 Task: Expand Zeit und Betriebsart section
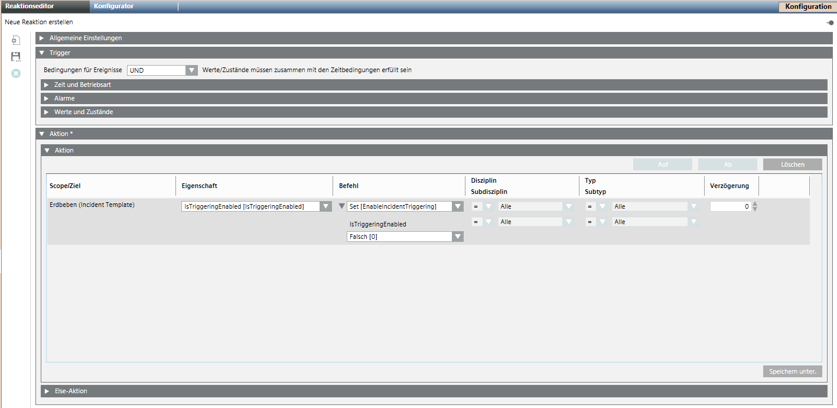coord(46,85)
